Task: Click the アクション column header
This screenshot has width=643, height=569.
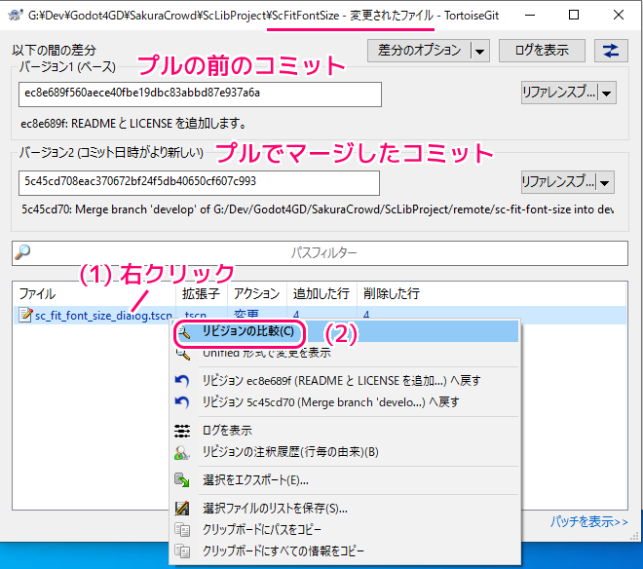Action: tap(256, 294)
